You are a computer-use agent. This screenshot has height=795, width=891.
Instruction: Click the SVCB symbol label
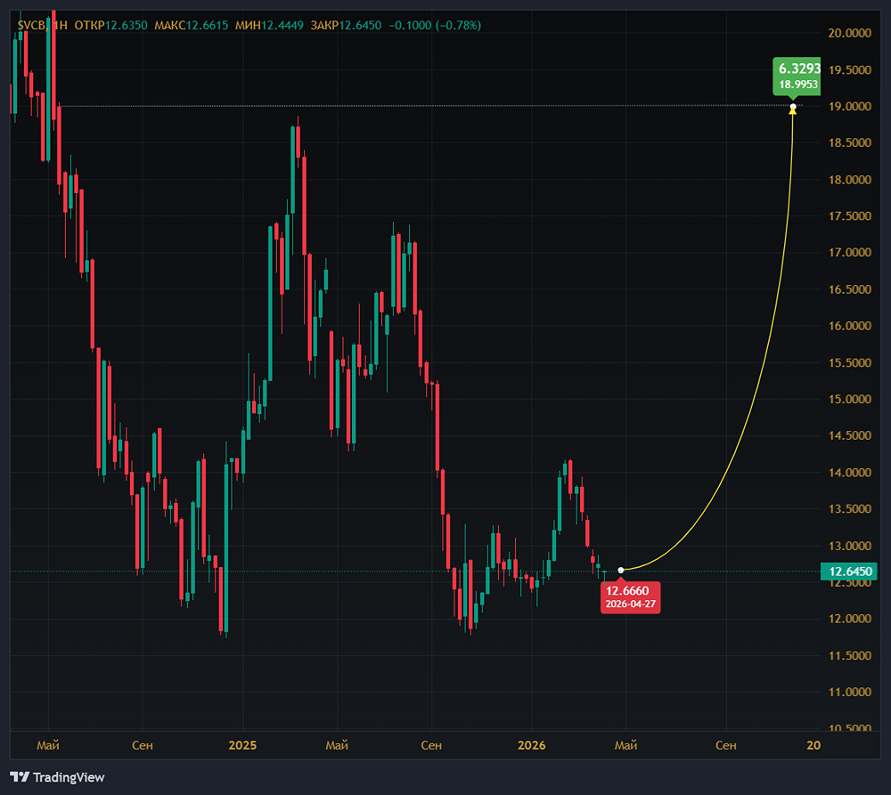click(32, 26)
